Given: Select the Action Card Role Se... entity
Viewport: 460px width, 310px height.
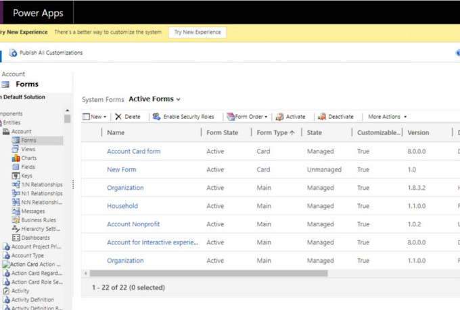Looking at the screenshot, I should tap(37, 282).
